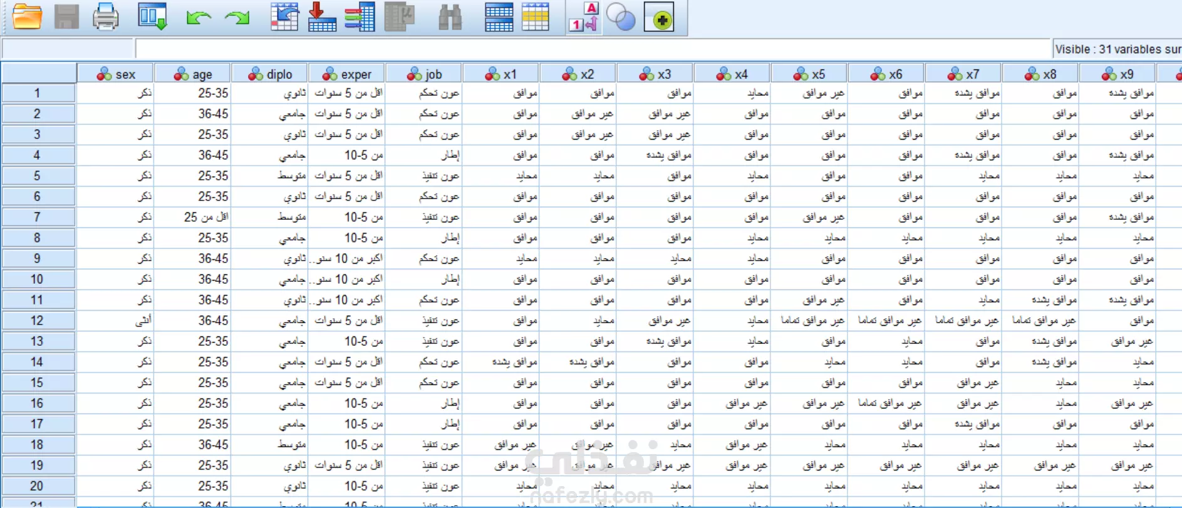Select the x6 column header
The height and width of the screenshot is (508, 1182).
[x=886, y=74]
